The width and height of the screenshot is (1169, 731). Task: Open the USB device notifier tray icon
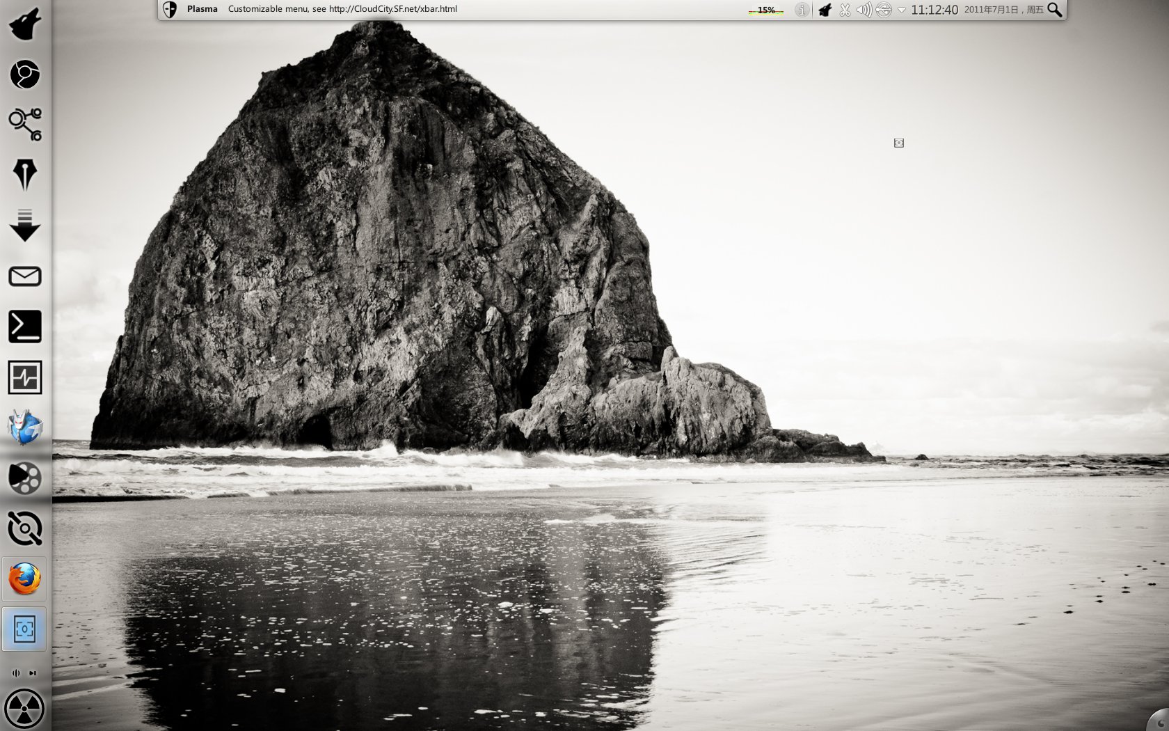pyautogui.click(x=884, y=10)
